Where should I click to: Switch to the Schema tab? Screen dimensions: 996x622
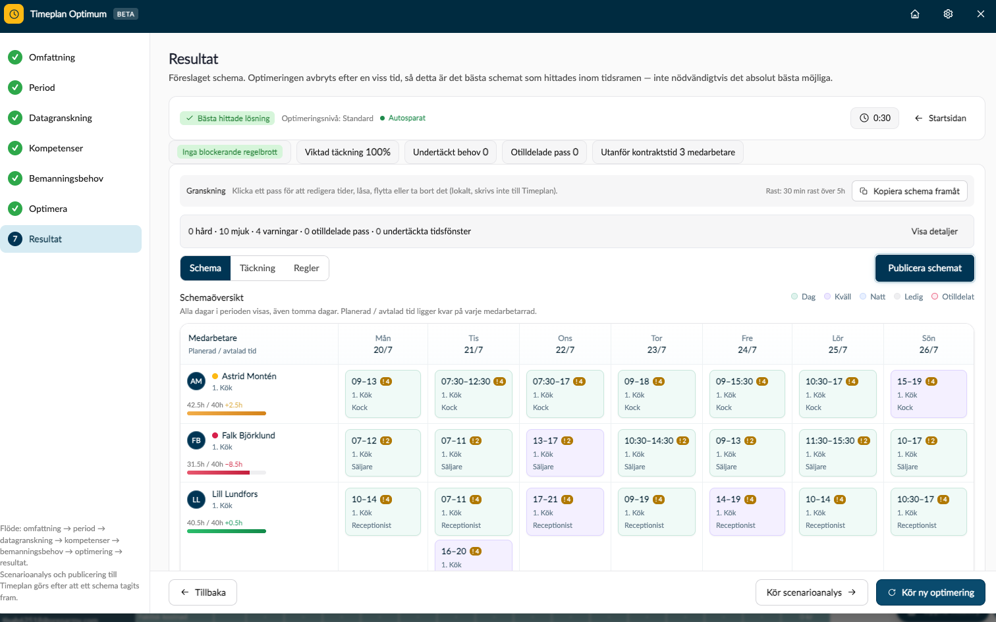pyautogui.click(x=206, y=268)
